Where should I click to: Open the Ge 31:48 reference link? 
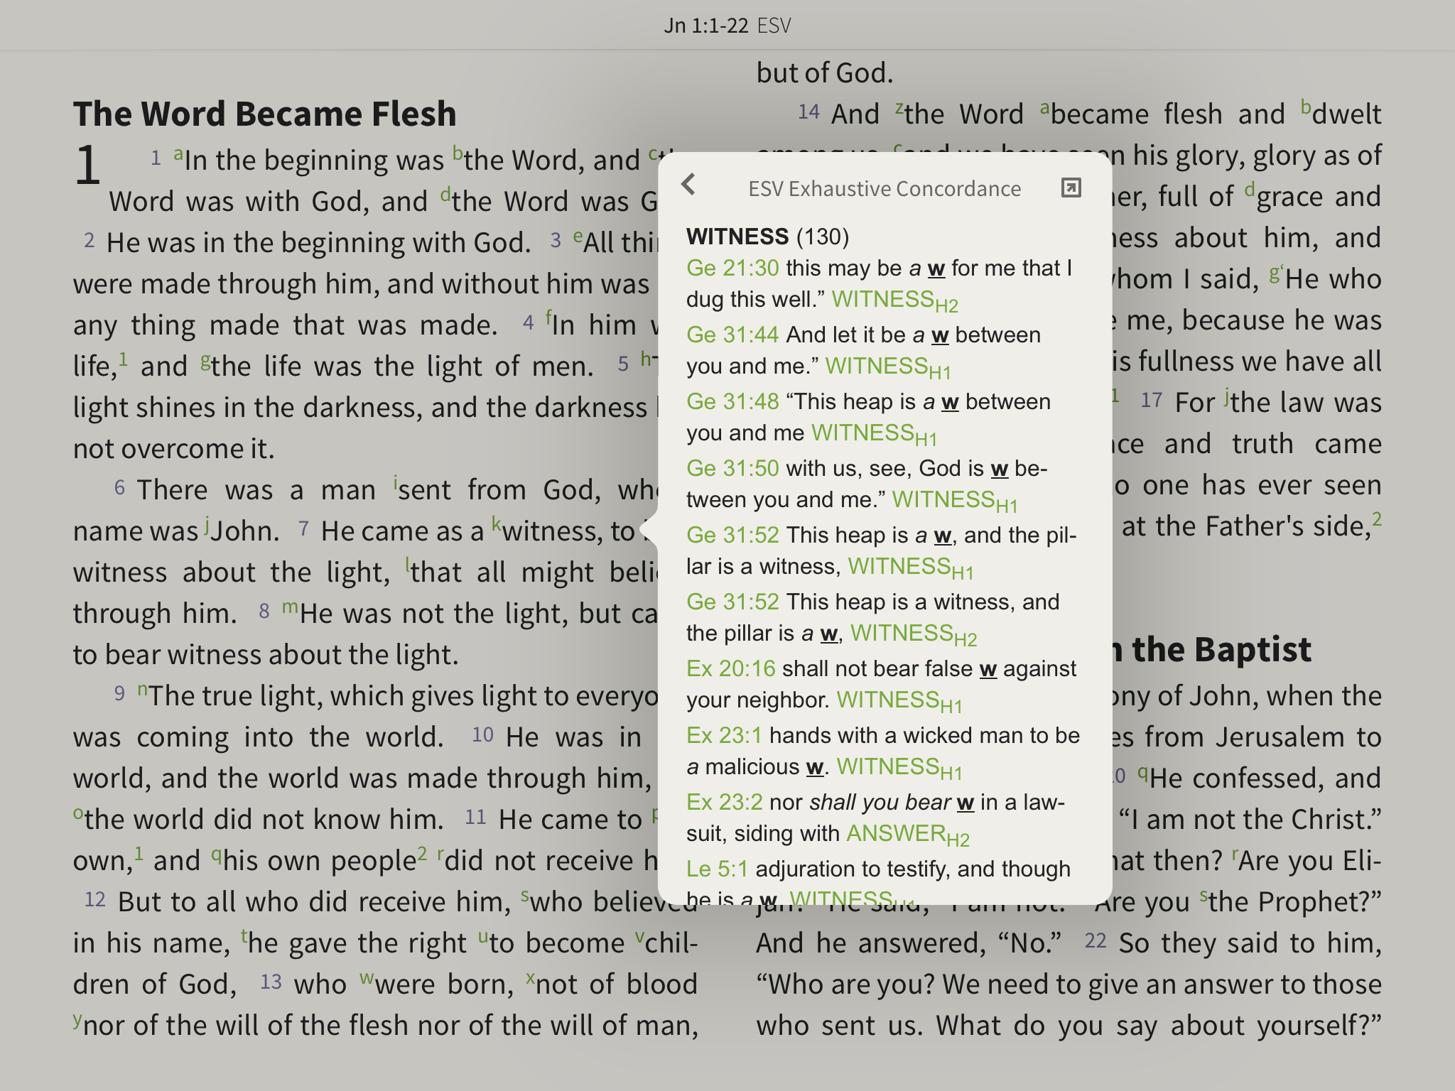point(732,401)
